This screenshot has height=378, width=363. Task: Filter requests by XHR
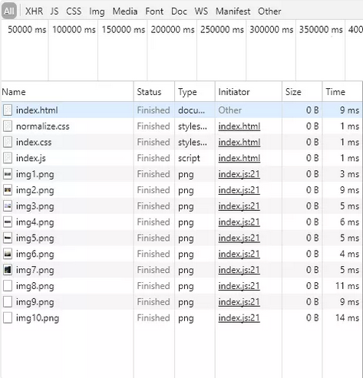[34, 12]
